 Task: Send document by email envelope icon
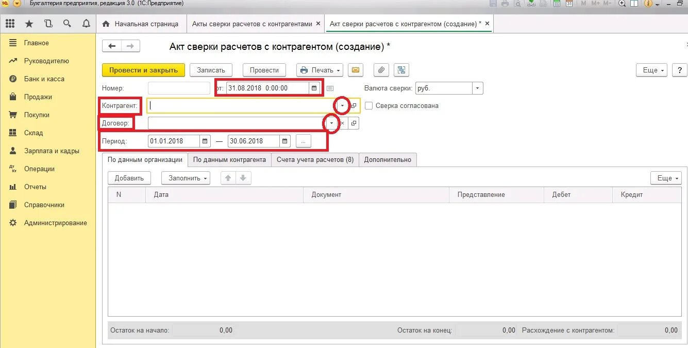(x=355, y=70)
